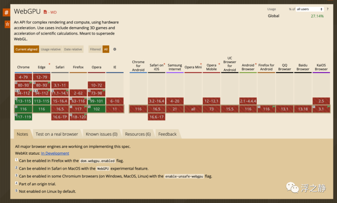Select the Edge 12-79 version cell
The image size is (337, 203).
42,77
